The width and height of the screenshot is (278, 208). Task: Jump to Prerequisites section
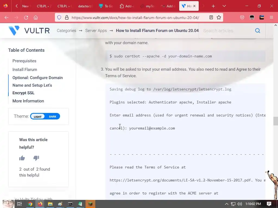(24, 61)
